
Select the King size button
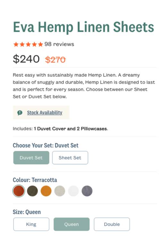(31, 224)
